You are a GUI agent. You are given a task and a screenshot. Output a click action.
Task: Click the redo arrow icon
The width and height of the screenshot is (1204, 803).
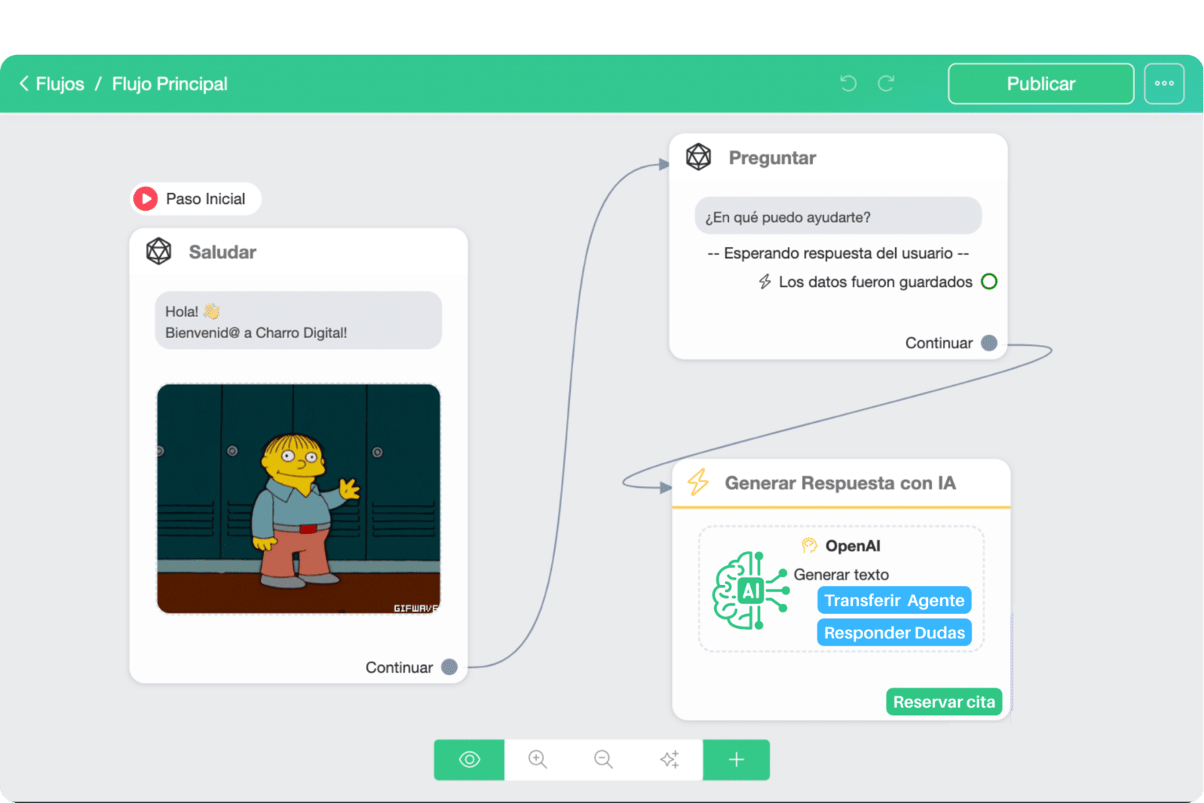886,83
